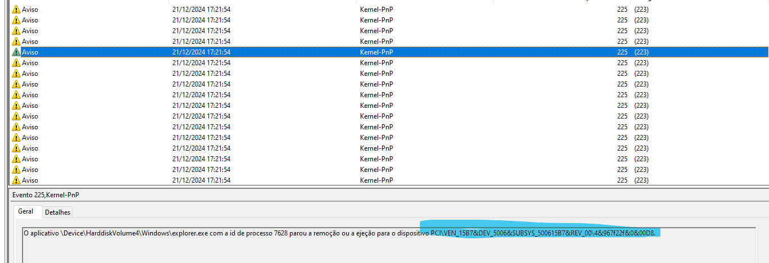Screen dimensions: 769x263
Task: Click the (223) category in the highlighted row
Action: point(641,52)
